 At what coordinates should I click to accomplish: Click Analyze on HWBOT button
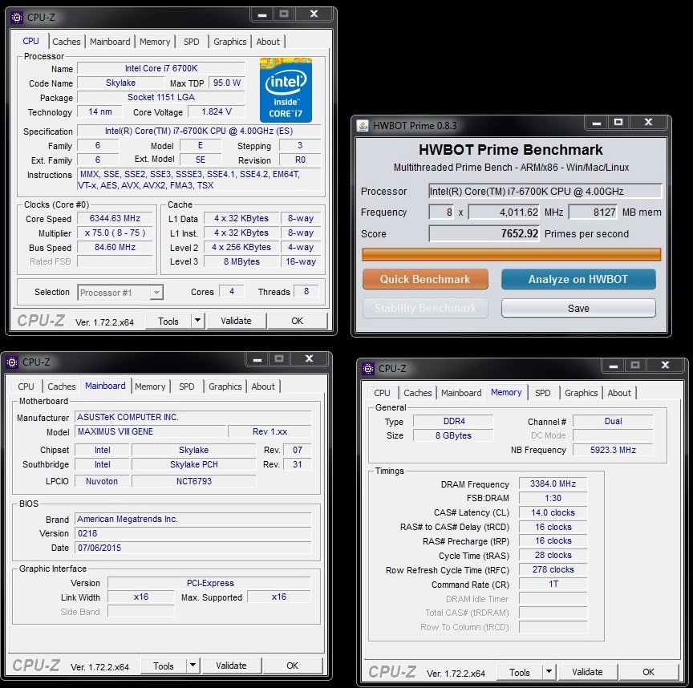(x=578, y=279)
